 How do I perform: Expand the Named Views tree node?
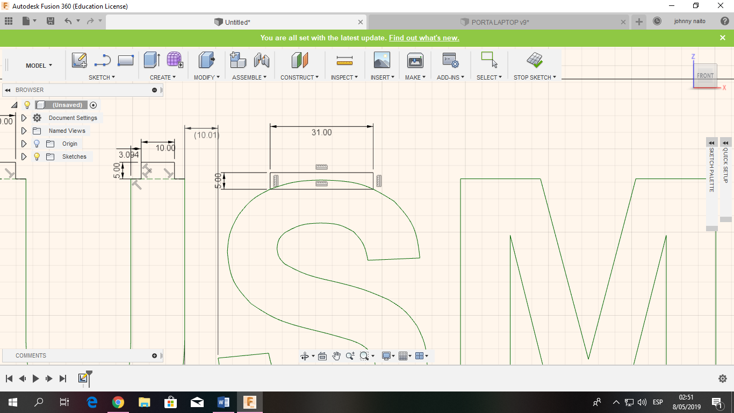24,131
